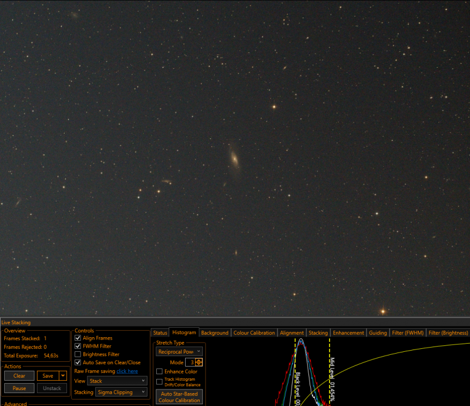Click the Unstack button

[x=52, y=388]
